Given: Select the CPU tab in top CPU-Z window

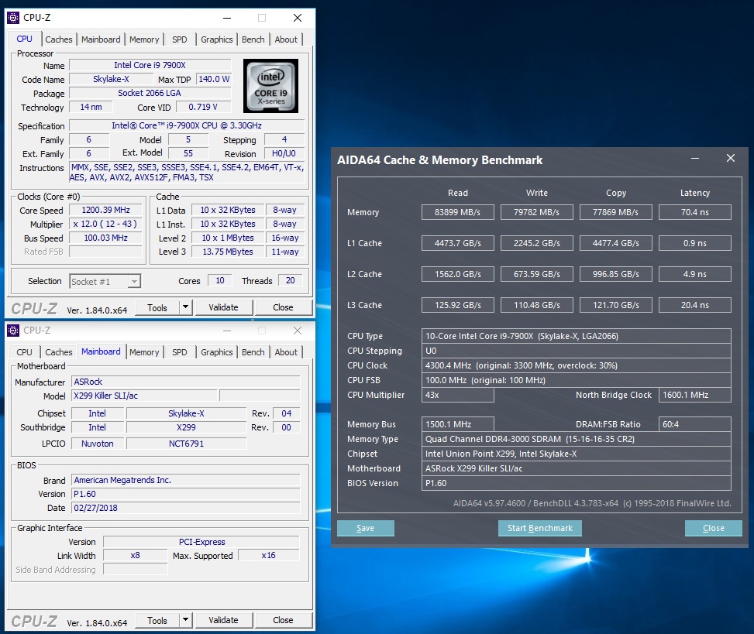Looking at the screenshot, I should [x=25, y=39].
